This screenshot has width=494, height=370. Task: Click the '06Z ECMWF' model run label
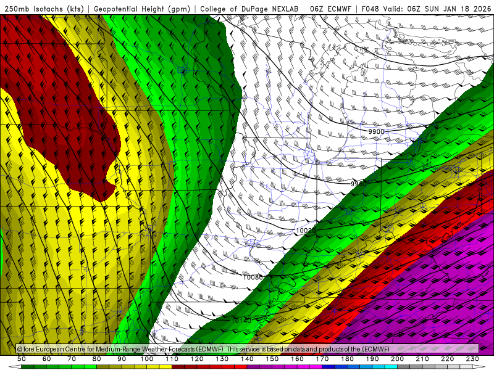click(330, 9)
